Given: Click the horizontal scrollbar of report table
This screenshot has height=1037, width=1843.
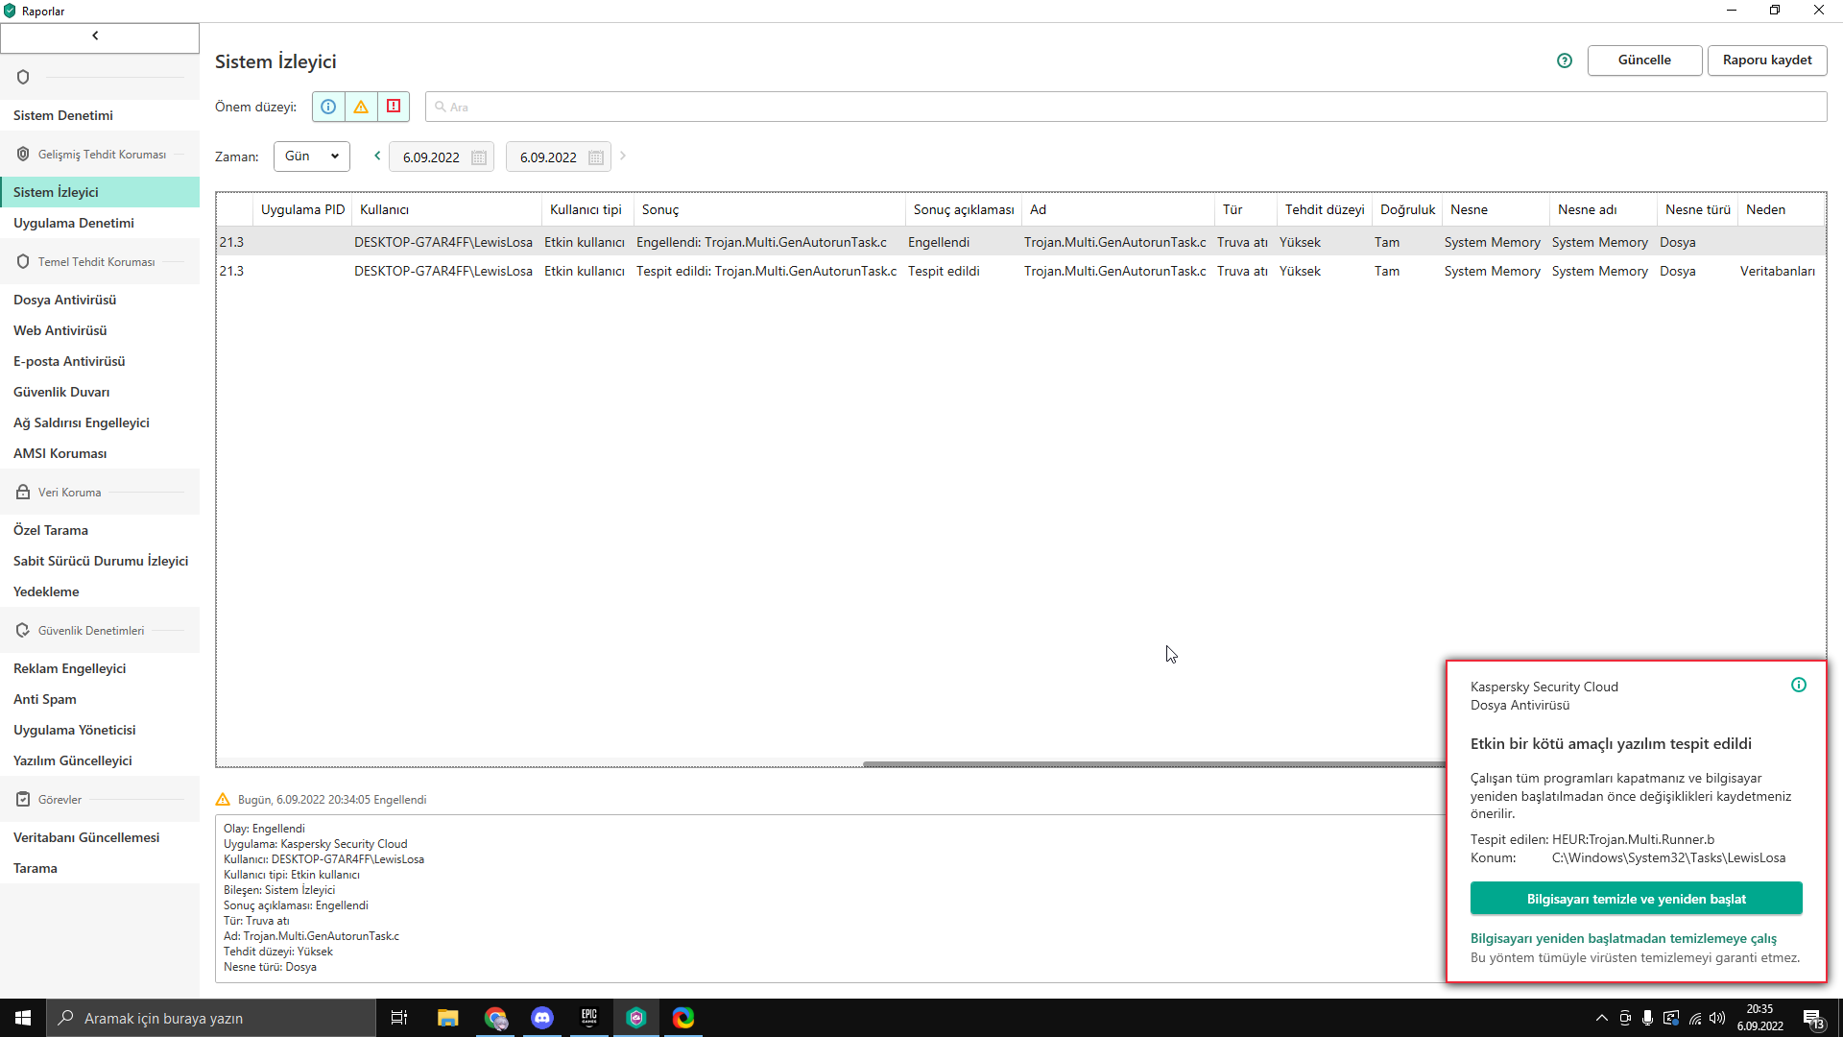Looking at the screenshot, I should [x=1152, y=764].
